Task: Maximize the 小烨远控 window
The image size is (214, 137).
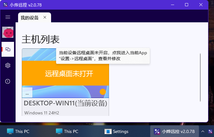Action: [187, 5]
